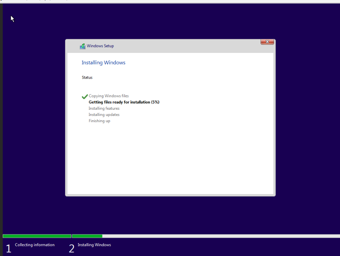
Task: Click the 'Collecting information' phase label
Action: [x=35, y=245]
